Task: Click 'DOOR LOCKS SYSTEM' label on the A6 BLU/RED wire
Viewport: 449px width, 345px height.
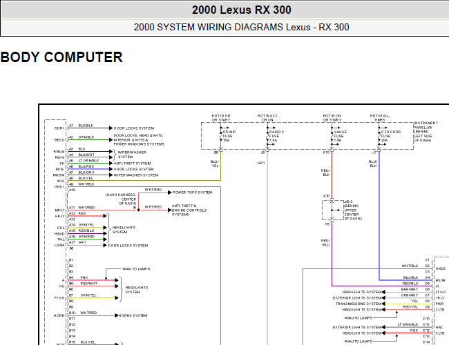Action: point(133,169)
